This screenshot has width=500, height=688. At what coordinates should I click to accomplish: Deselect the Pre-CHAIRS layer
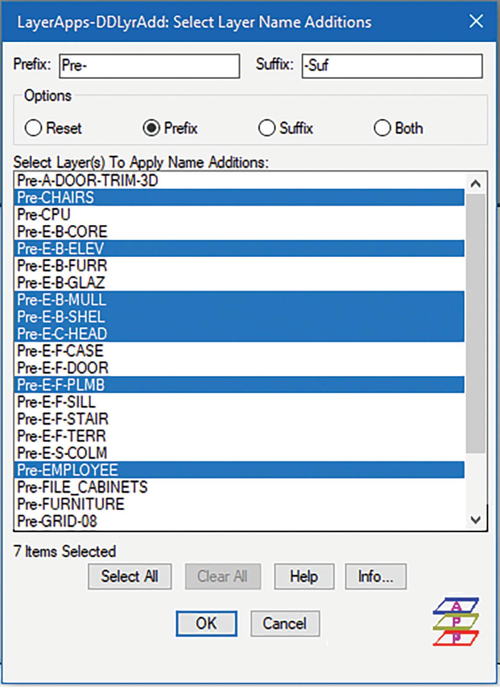click(239, 197)
